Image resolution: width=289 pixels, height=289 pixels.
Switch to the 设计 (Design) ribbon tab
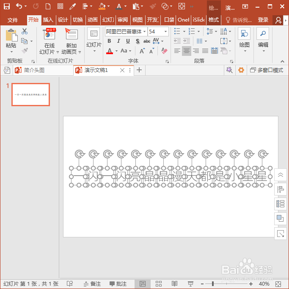63,20
